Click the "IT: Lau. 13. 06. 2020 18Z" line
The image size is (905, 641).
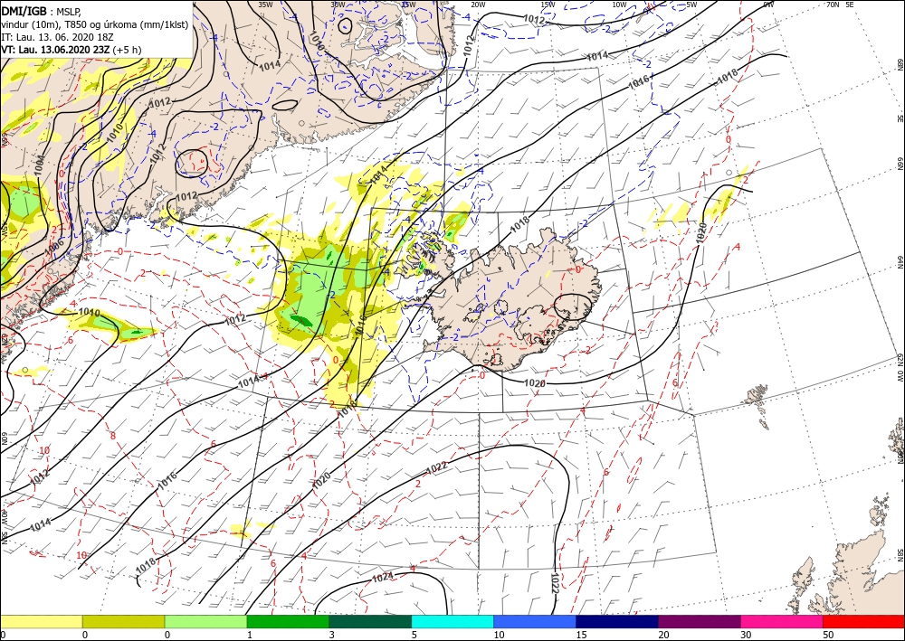pyautogui.click(x=56, y=37)
